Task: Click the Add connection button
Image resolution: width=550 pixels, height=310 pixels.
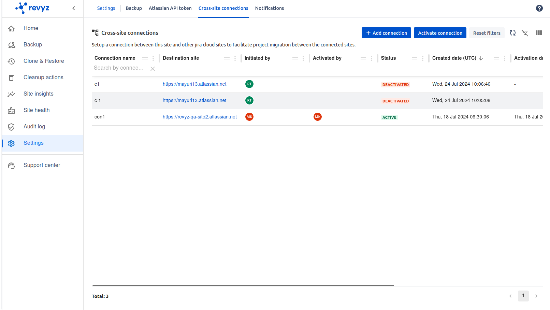Action: 386,33
